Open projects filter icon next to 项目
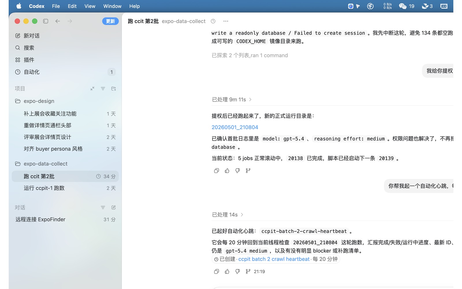This screenshot has width=462, height=289. [x=103, y=89]
